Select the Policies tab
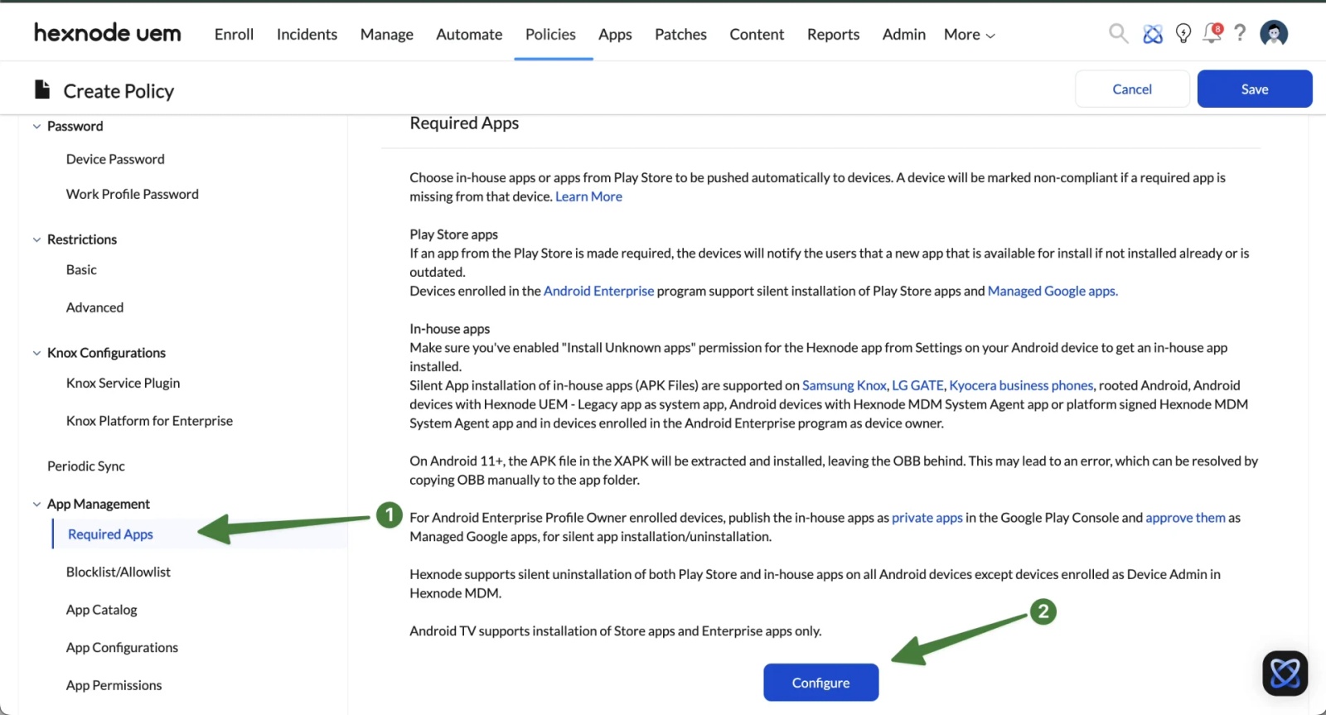 [x=550, y=34]
